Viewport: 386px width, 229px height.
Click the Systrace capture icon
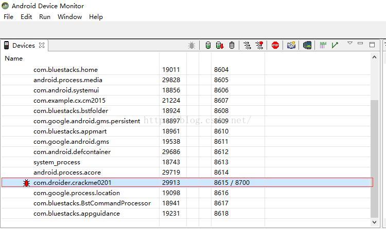point(323,46)
